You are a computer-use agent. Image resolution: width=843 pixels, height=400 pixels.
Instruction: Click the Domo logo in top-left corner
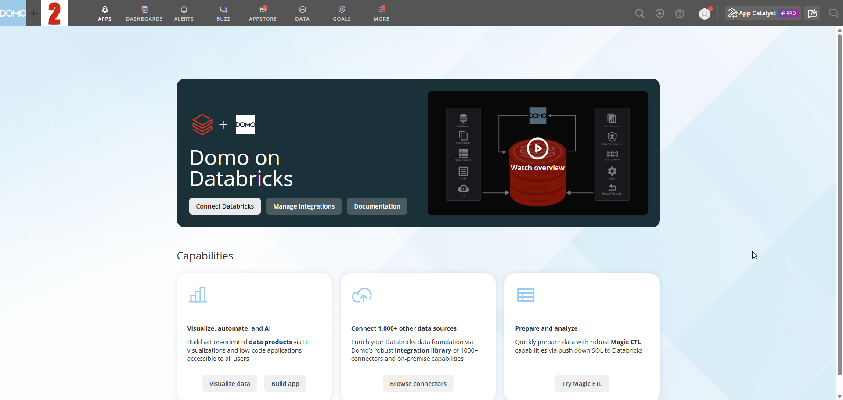point(13,13)
